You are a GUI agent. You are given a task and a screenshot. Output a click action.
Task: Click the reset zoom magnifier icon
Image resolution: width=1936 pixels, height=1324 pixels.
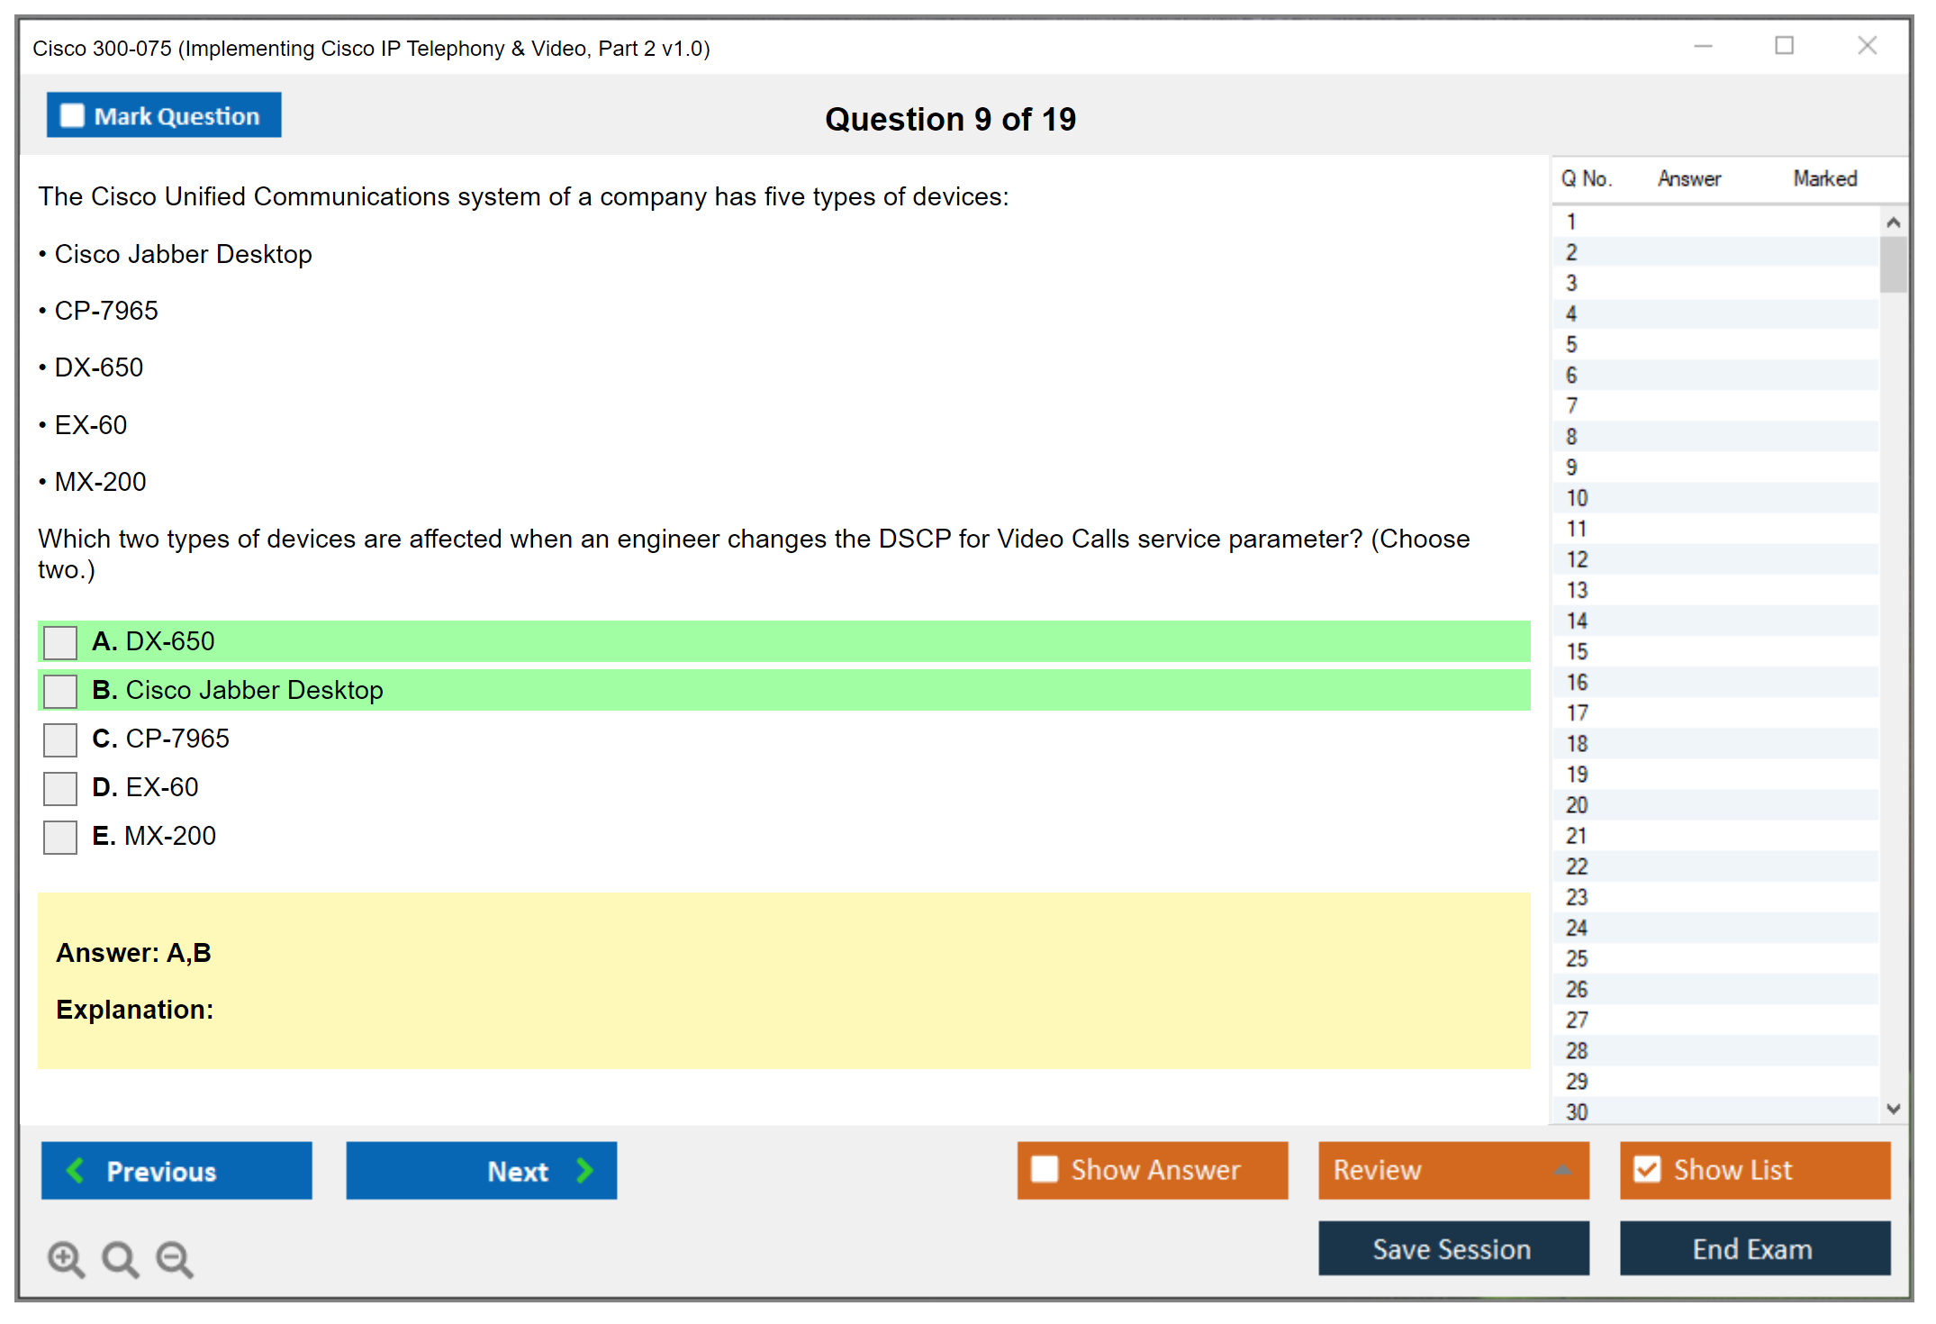point(120,1258)
